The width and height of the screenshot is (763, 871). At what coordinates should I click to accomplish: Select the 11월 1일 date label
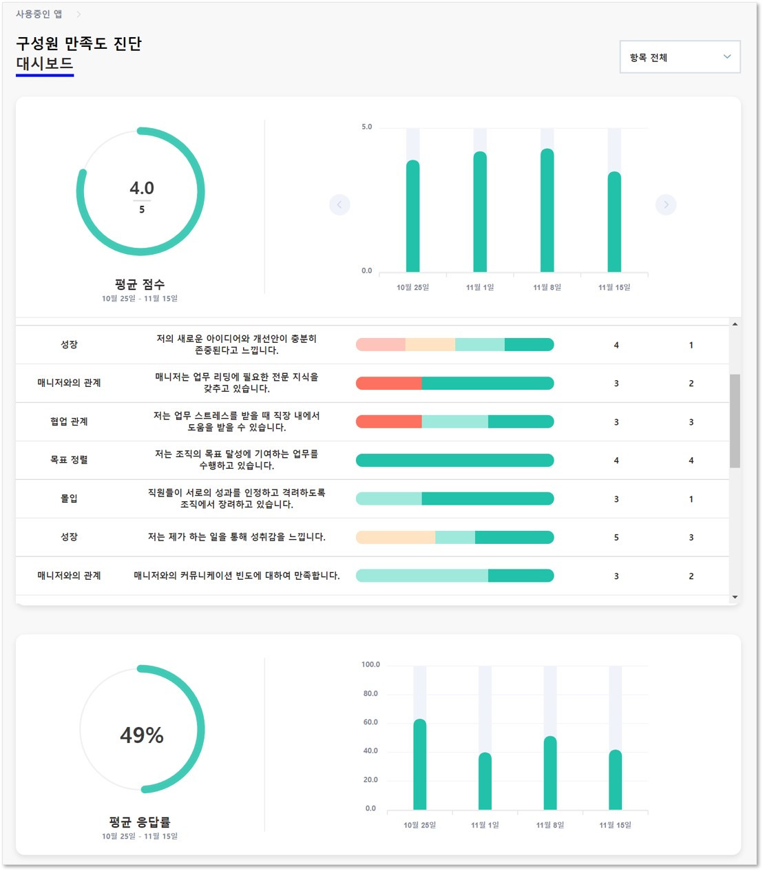click(481, 288)
